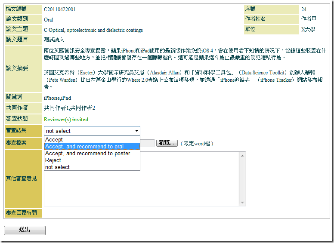Choose 'not select' at bottom of list

point(57,167)
